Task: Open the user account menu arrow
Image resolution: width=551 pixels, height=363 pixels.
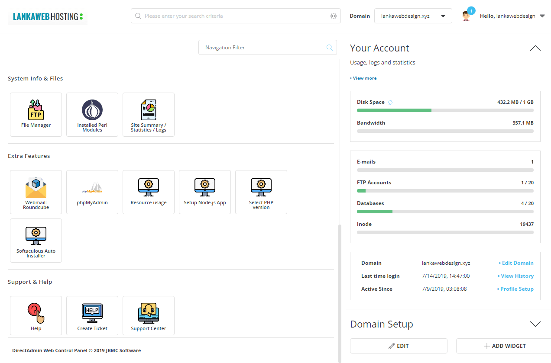Action: click(542, 16)
